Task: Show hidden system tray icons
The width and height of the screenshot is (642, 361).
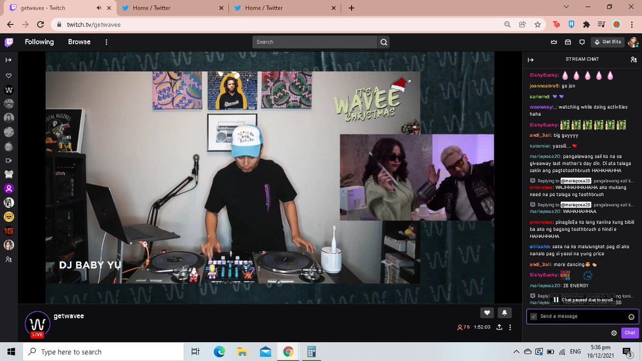Action: pyautogui.click(x=516, y=351)
